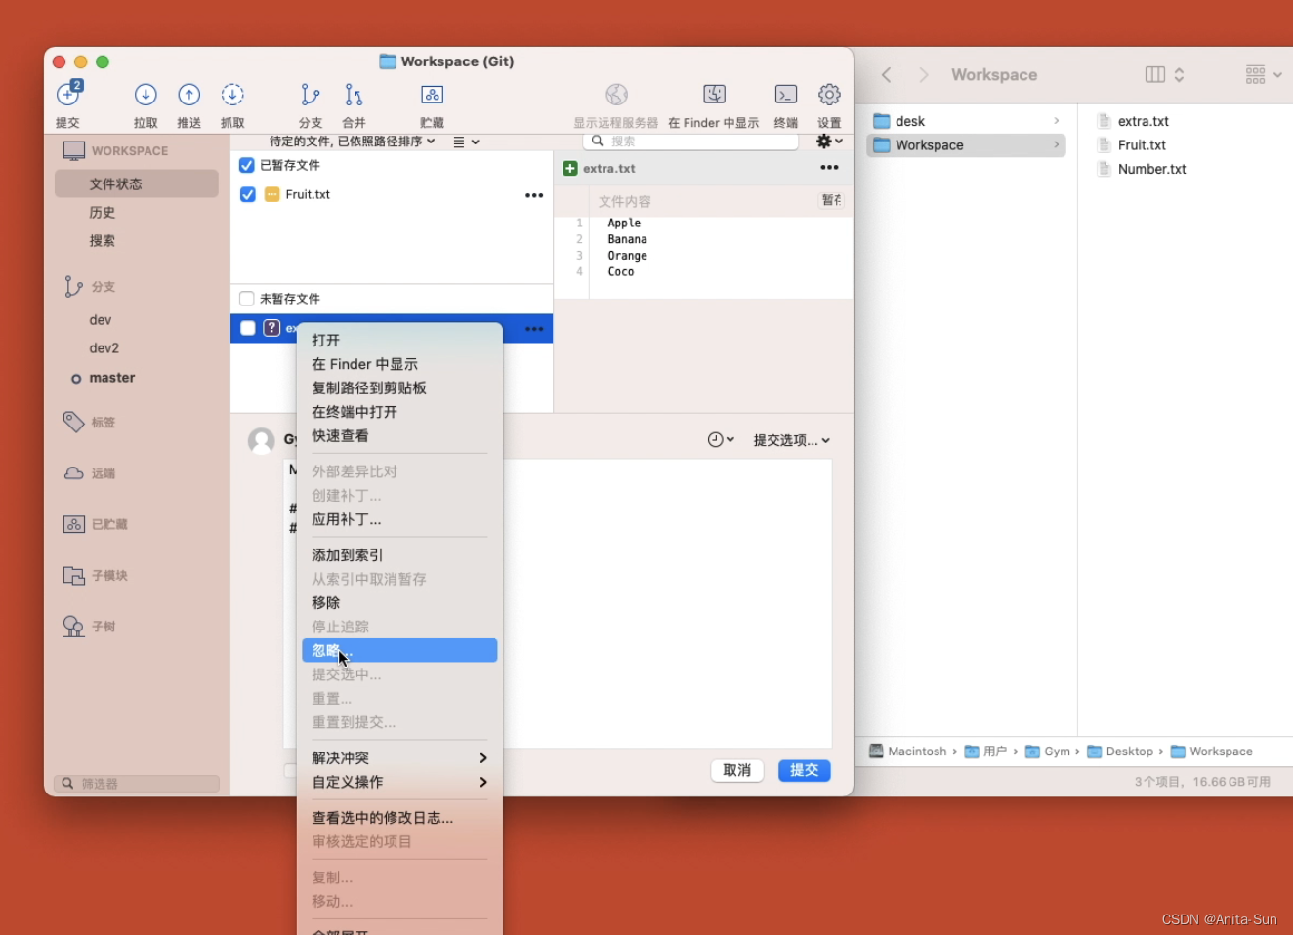
Task: Click the Commit (提交) toolbar icon
Action: tap(68, 95)
